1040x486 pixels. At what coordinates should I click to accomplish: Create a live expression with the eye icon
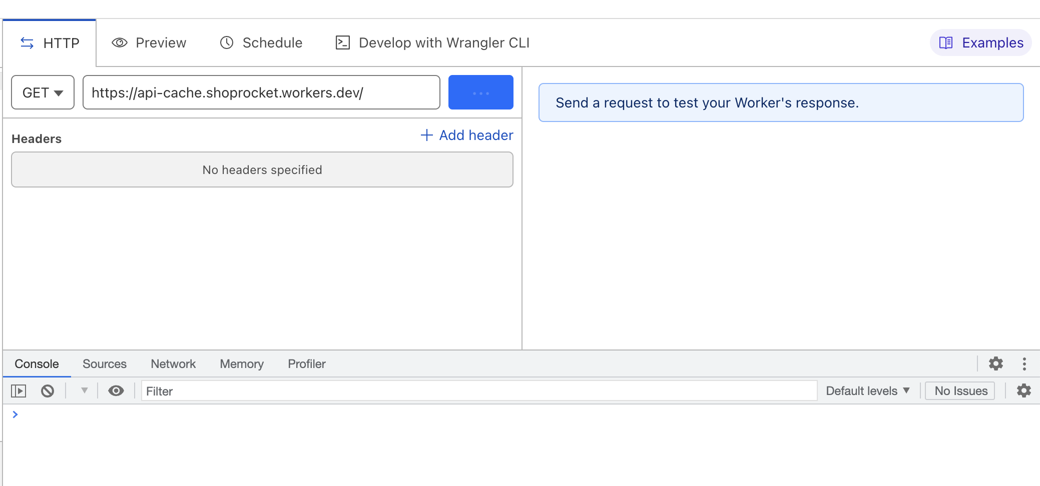116,390
